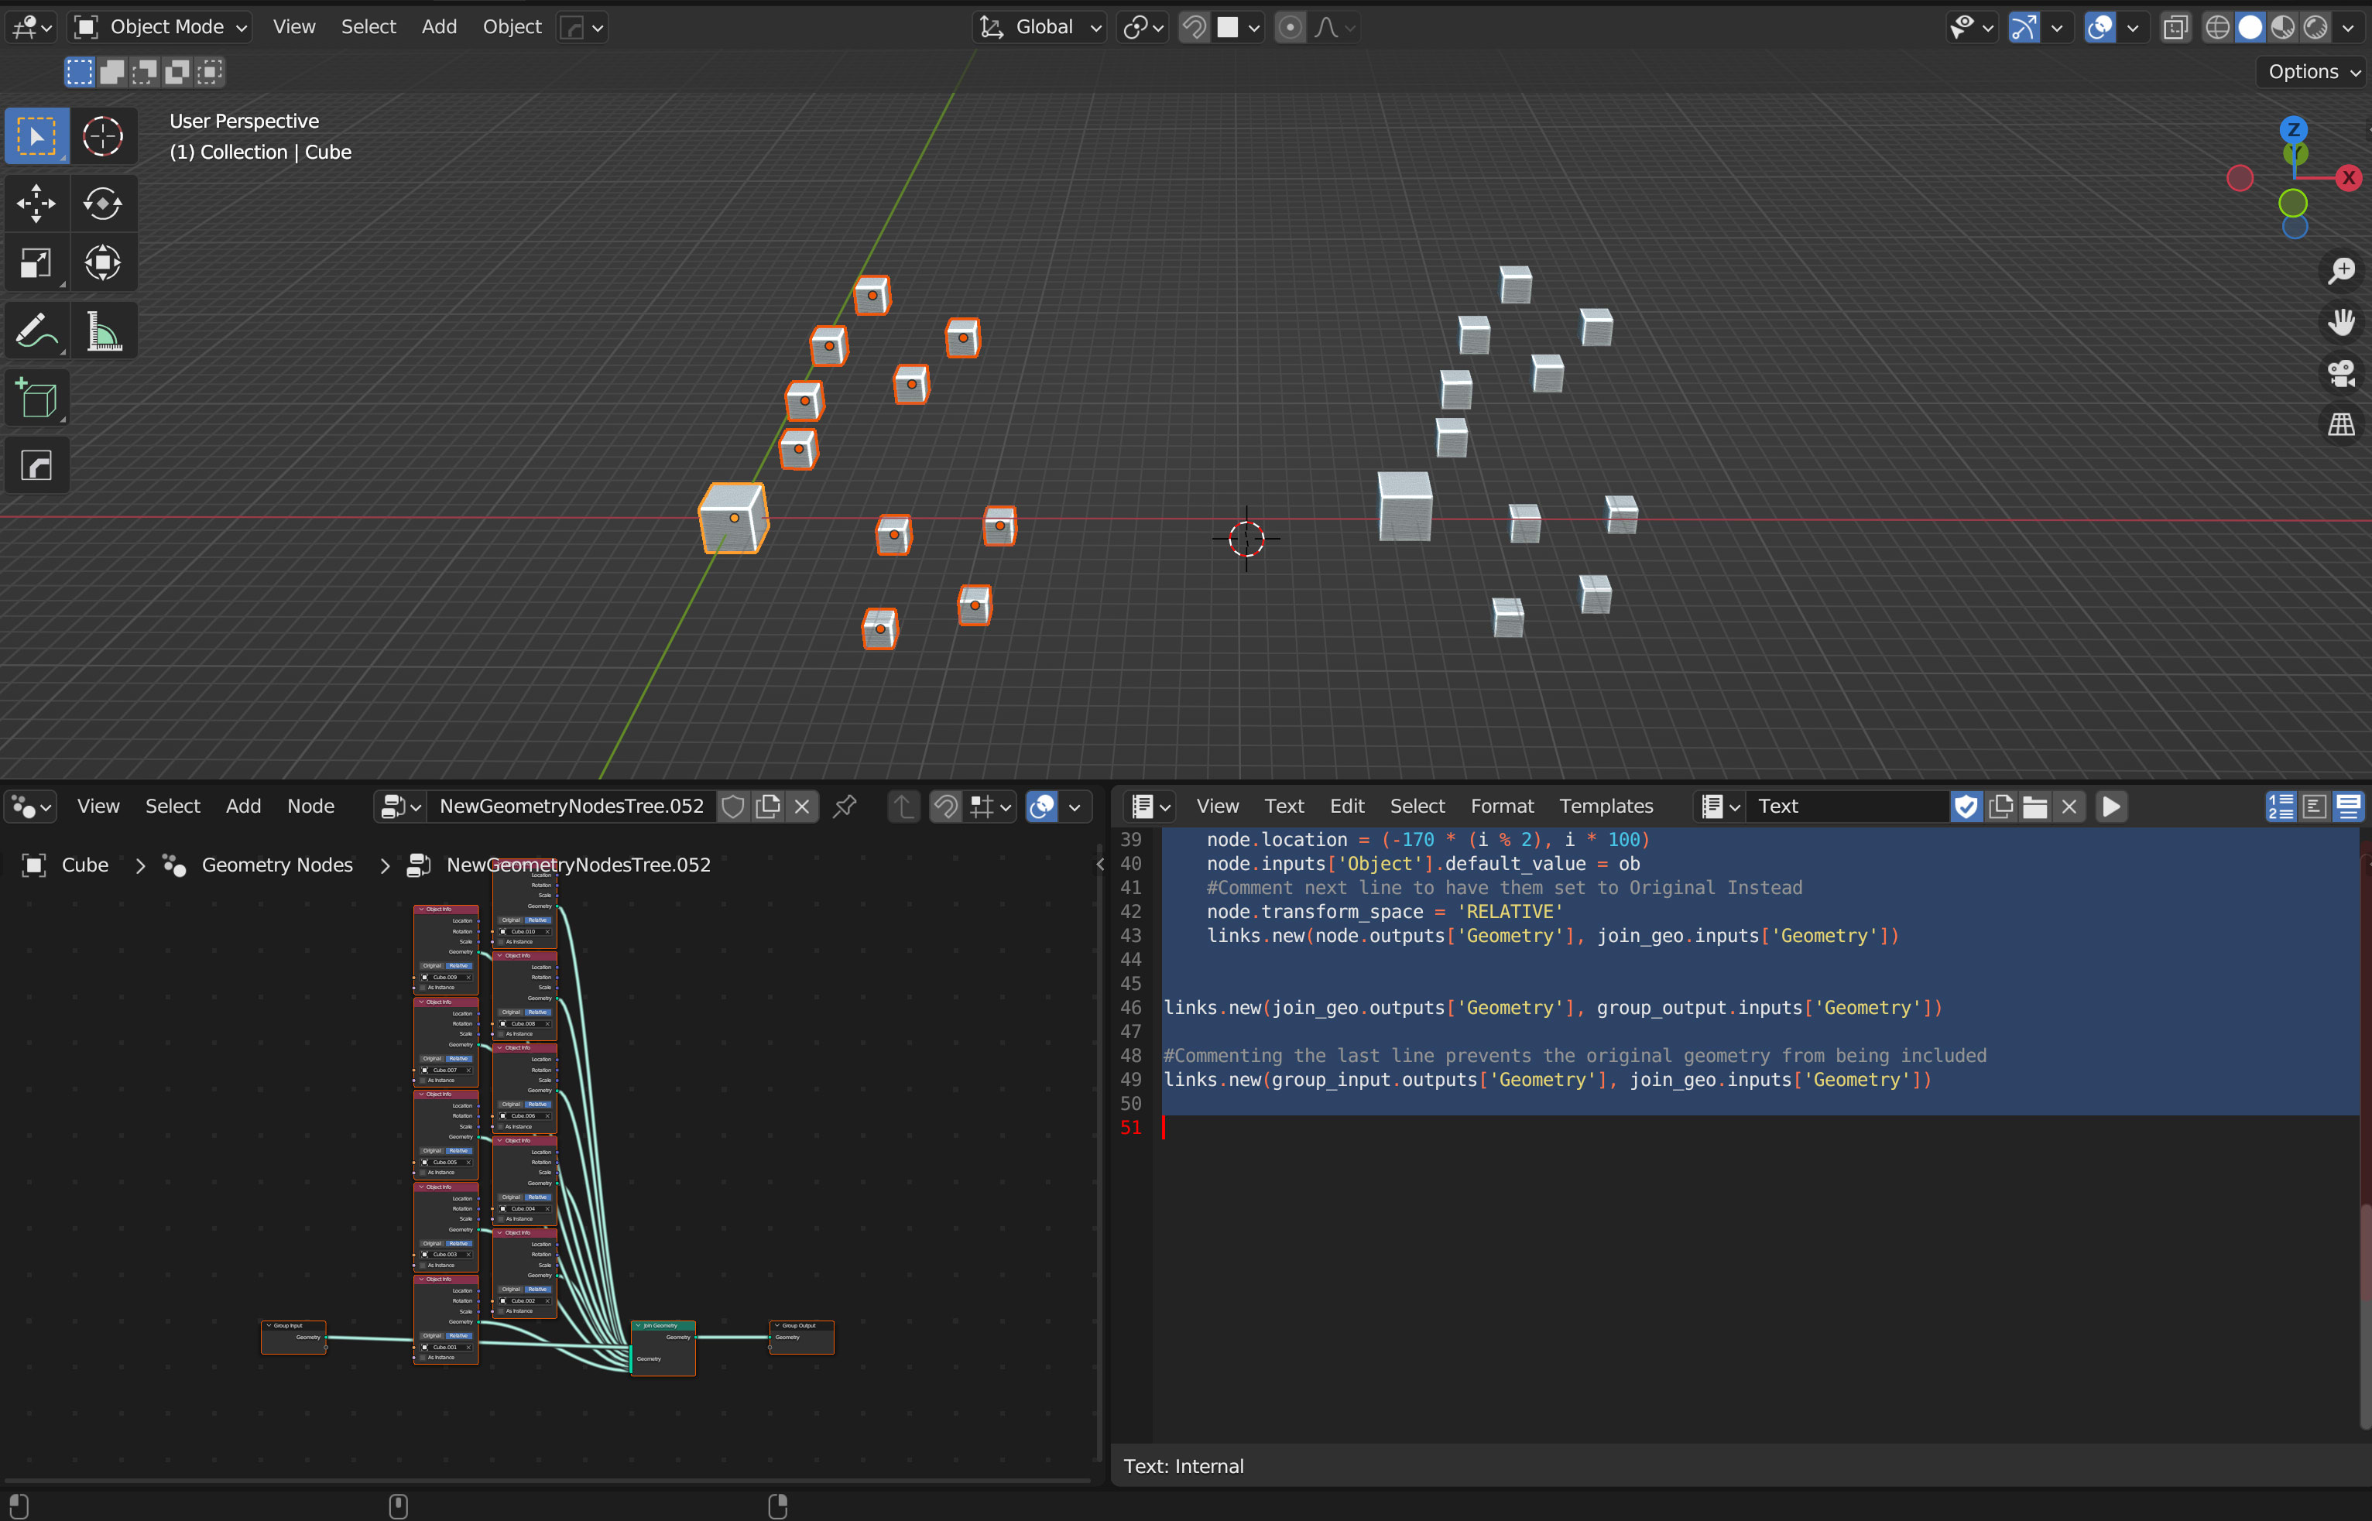
Task: Open the Object Mode dropdown
Action: point(160,26)
